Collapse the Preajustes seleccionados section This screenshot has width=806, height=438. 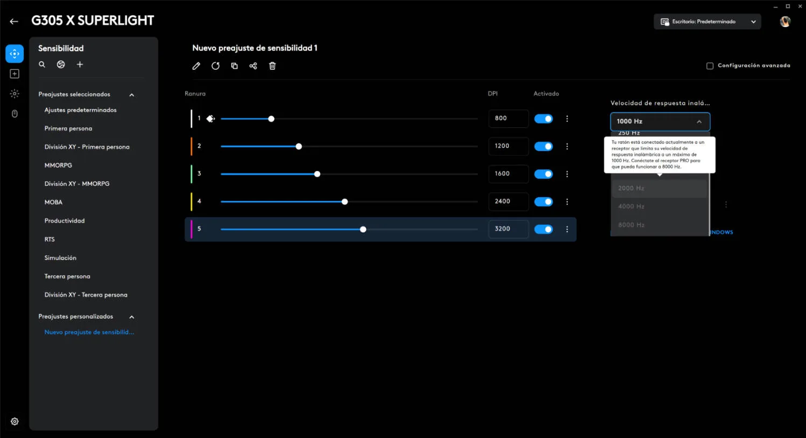click(132, 95)
